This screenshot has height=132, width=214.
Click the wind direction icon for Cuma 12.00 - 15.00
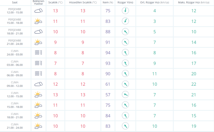[125, 95]
